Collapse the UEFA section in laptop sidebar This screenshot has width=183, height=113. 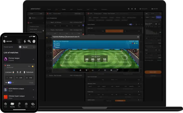coord(43,23)
